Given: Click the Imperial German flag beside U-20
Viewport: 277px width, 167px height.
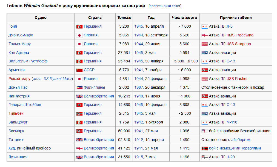Looking at the screenshot, I should click(x=205, y=157).
